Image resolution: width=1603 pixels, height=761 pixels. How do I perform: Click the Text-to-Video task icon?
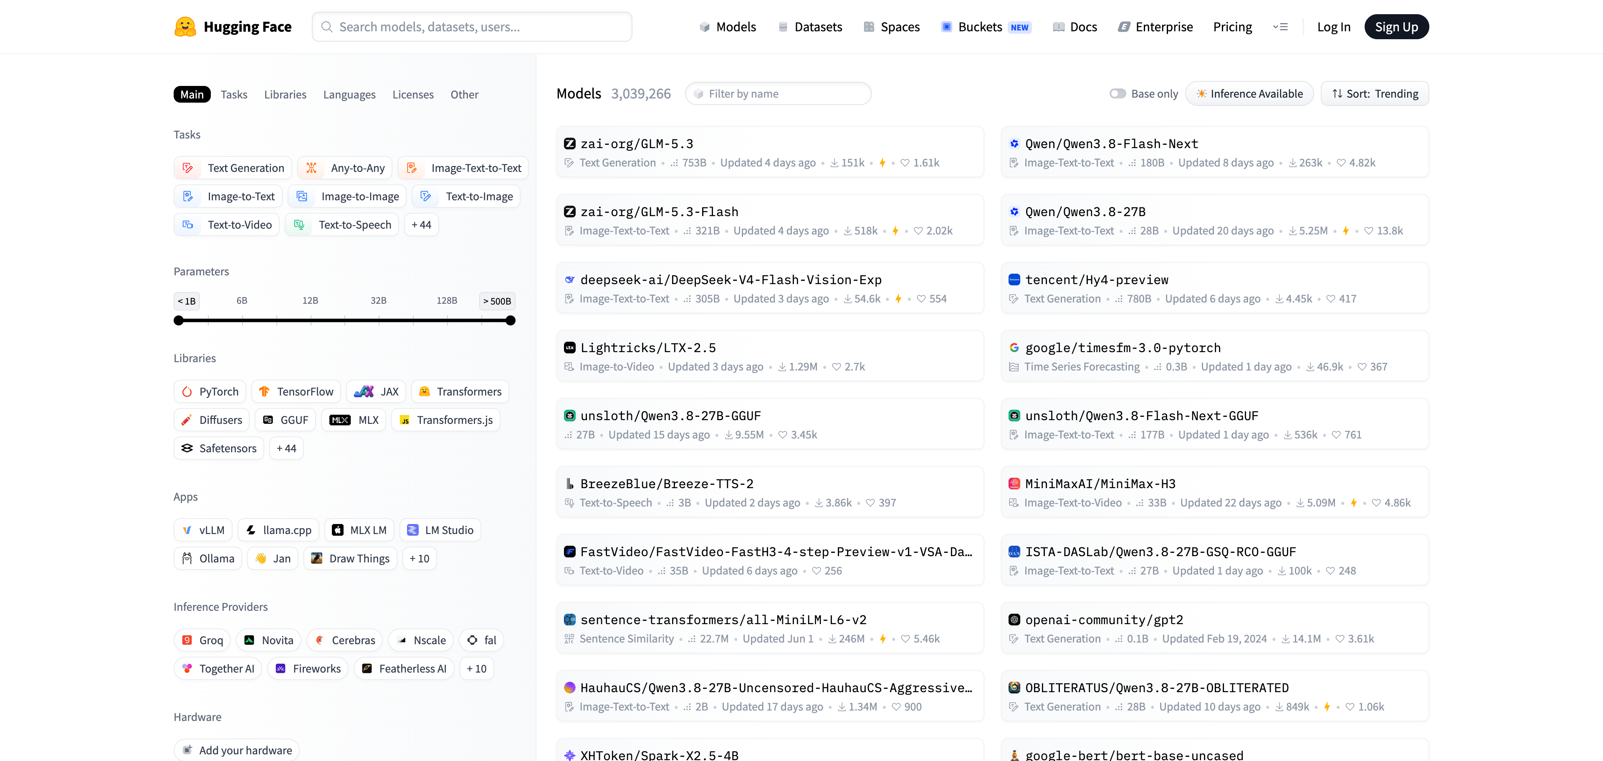[x=187, y=224]
